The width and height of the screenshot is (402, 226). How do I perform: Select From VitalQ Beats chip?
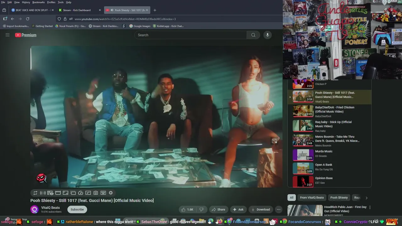pos(312,197)
